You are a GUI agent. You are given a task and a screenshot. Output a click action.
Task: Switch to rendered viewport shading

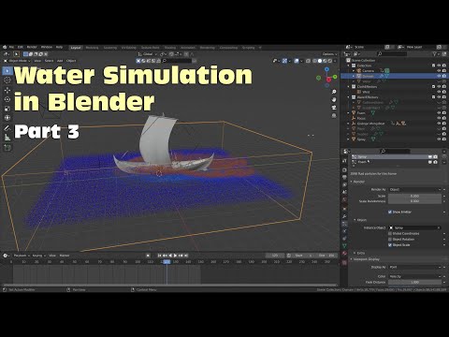pos(330,61)
